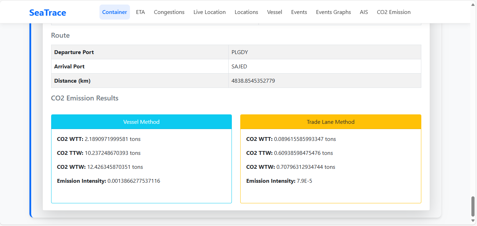This screenshot has height=226, width=477.
Task: Open the Locations tab
Action: click(x=246, y=12)
